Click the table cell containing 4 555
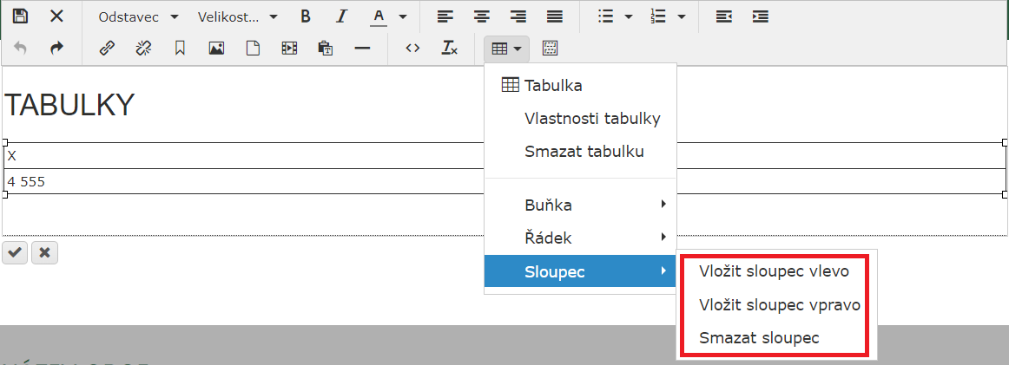Viewport: 1009px width, 365px height. pyautogui.click(x=243, y=181)
